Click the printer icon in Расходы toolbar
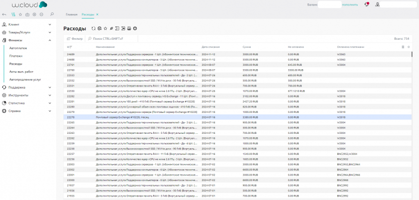419x200 pixels. pos(129,28)
